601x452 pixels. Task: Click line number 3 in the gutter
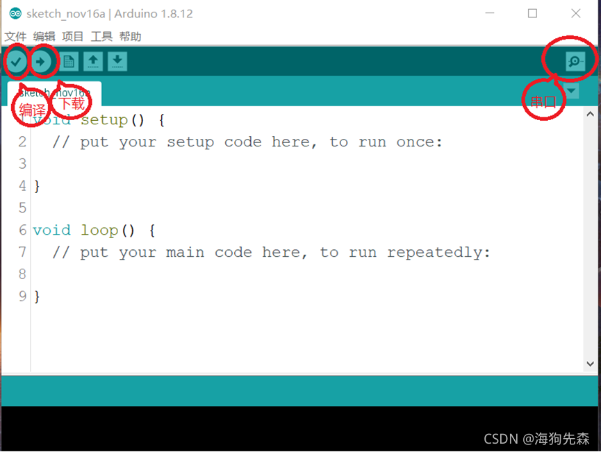point(23,164)
